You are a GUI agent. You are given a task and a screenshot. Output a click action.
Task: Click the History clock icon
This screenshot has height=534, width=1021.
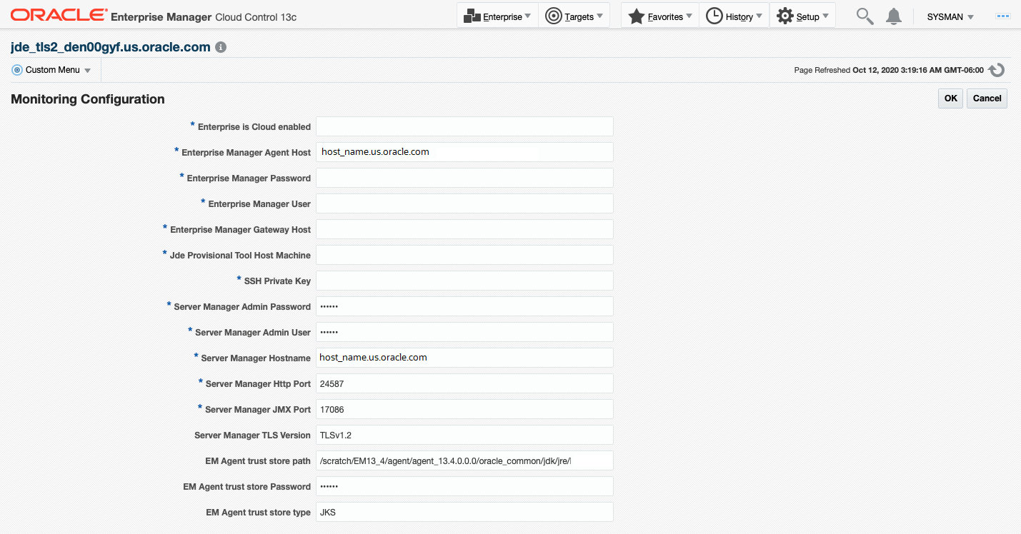coord(714,16)
